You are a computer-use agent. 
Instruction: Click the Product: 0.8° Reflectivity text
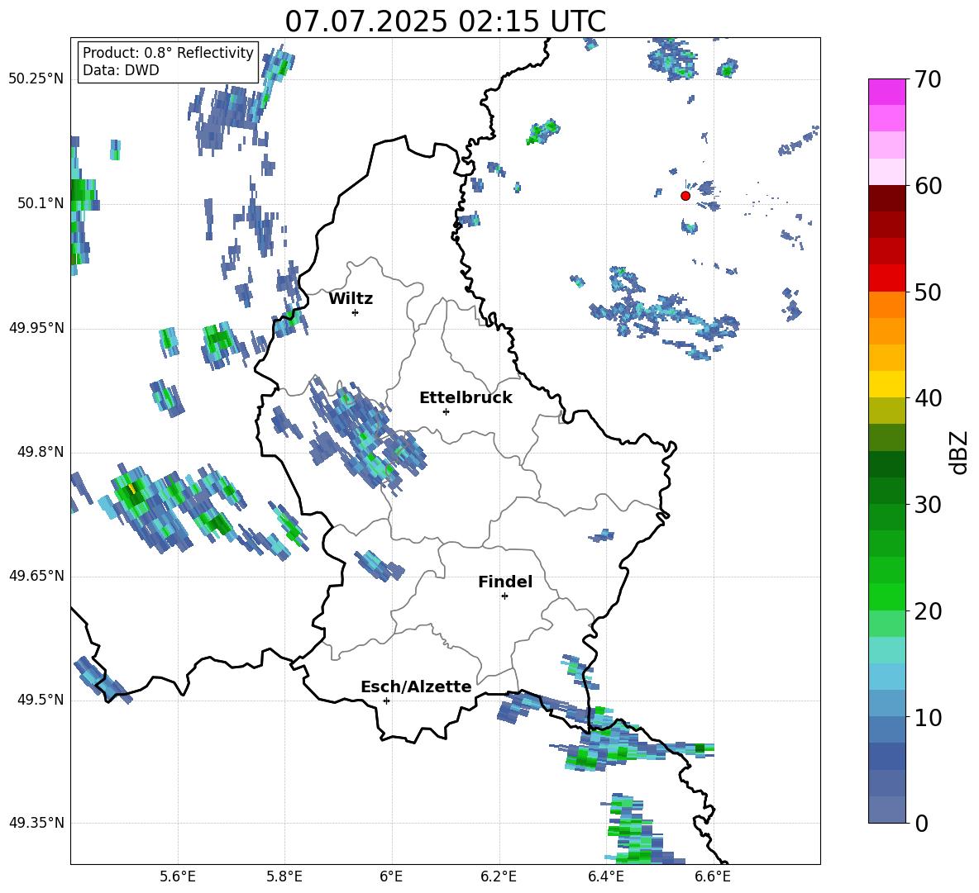pos(168,53)
